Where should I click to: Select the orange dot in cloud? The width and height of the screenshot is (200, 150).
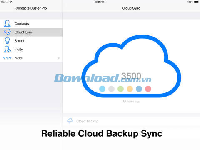(130, 89)
